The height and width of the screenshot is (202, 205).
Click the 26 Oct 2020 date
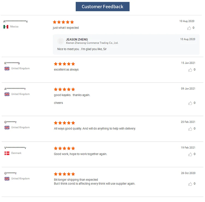pos(188,173)
